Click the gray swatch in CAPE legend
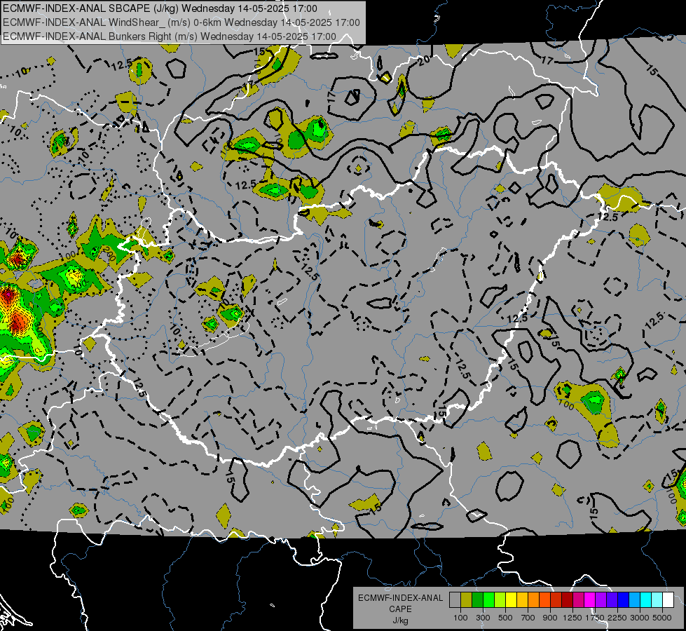686x631 pixels. (455, 599)
